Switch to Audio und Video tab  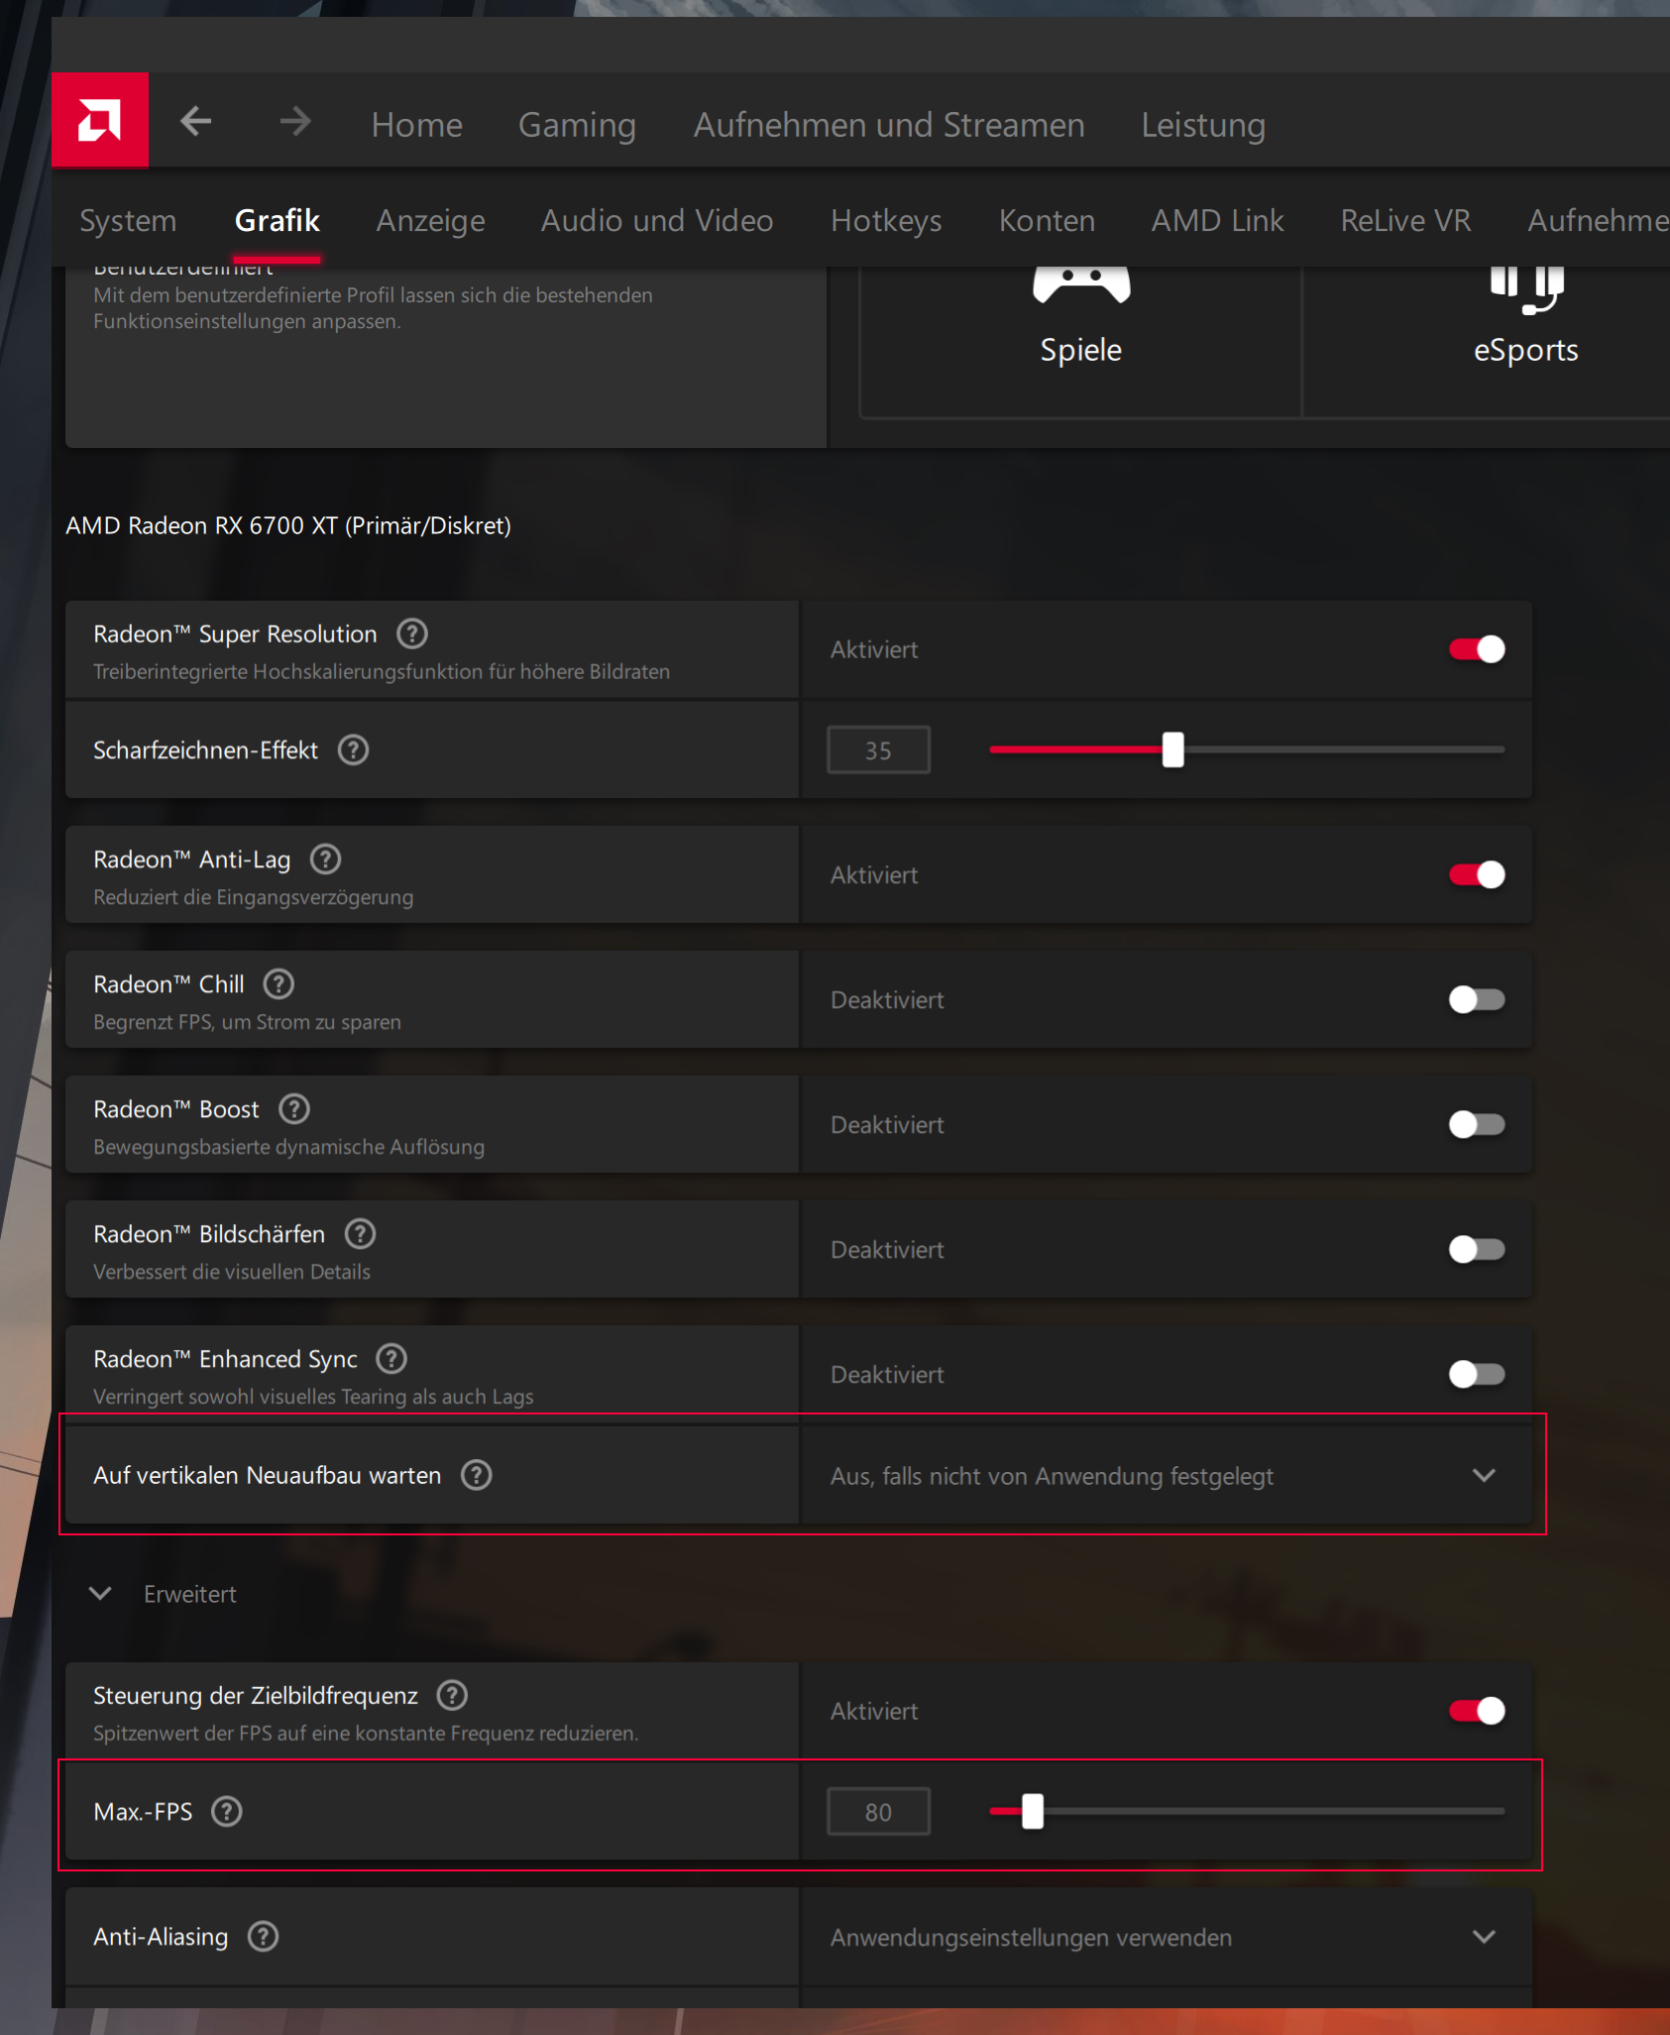(x=657, y=220)
